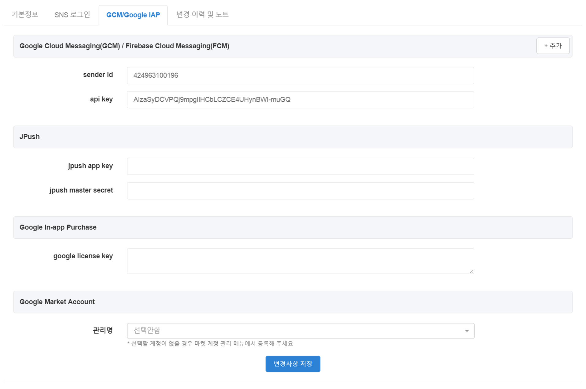
Task: Focus the jpush app key field
Action: pyautogui.click(x=300, y=166)
